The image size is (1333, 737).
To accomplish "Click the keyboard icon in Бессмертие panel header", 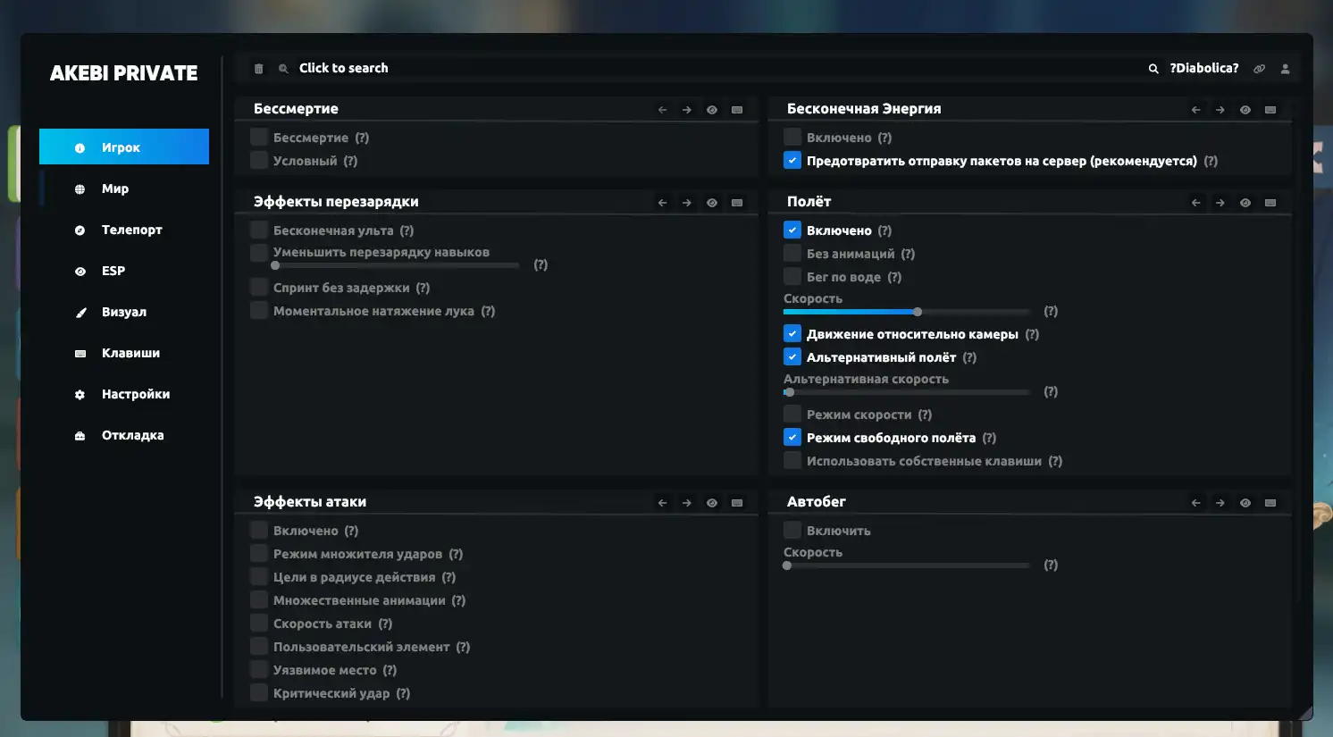I will coord(737,110).
